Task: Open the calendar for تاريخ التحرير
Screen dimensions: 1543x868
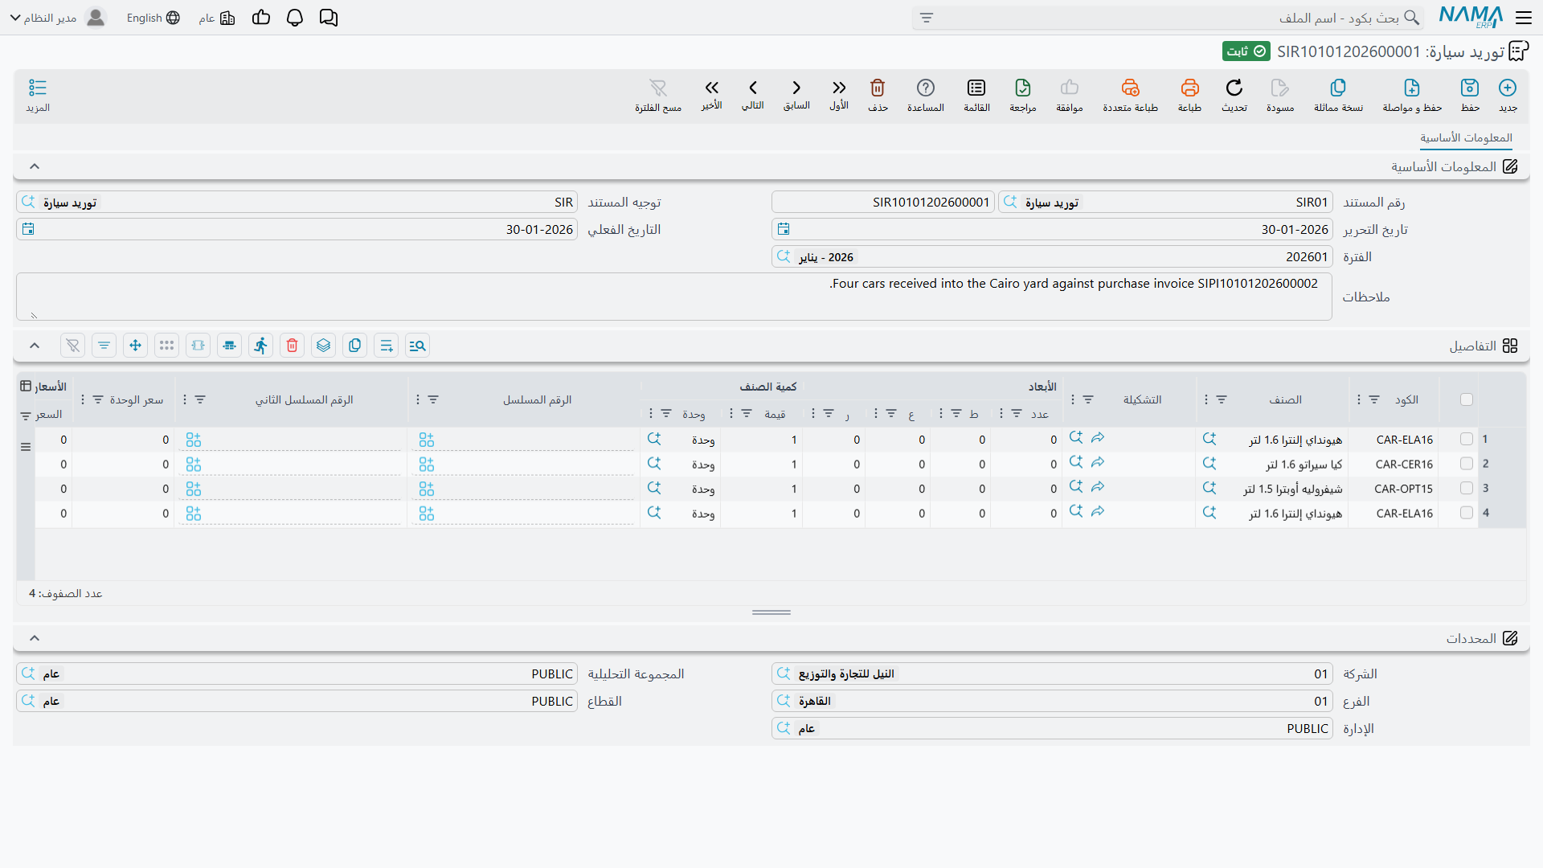Action: point(784,229)
